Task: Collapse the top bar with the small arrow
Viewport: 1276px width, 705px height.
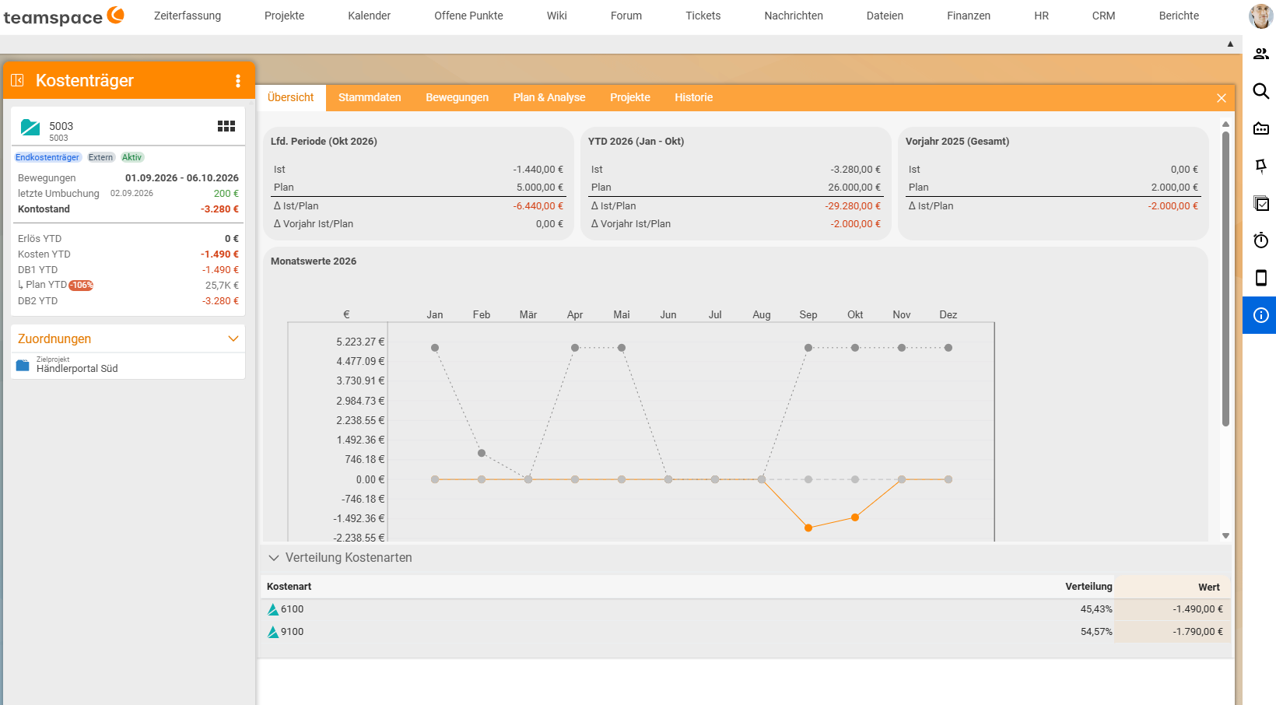Action: tap(1230, 44)
